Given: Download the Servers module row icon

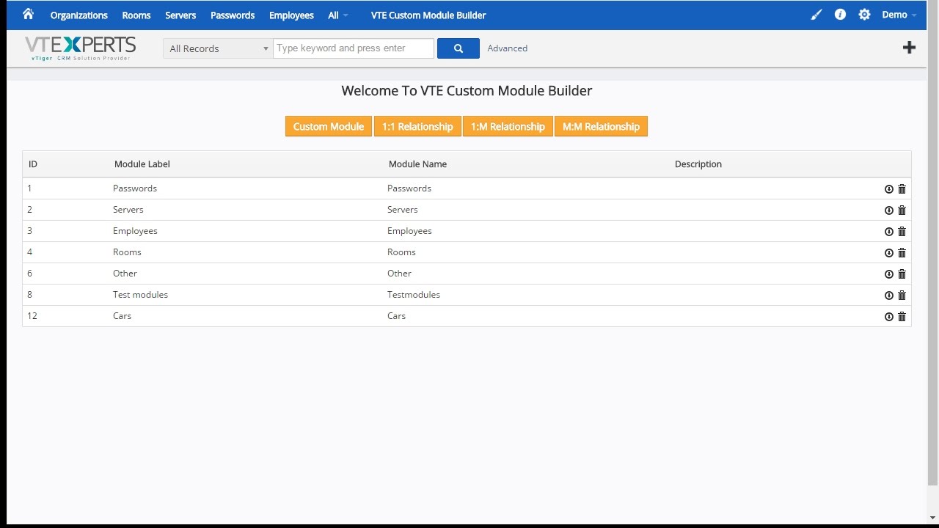Looking at the screenshot, I should pyautogui.click(x=889, y=210).
